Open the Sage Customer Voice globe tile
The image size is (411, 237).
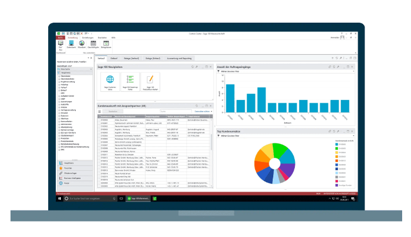tap(110, 82)
